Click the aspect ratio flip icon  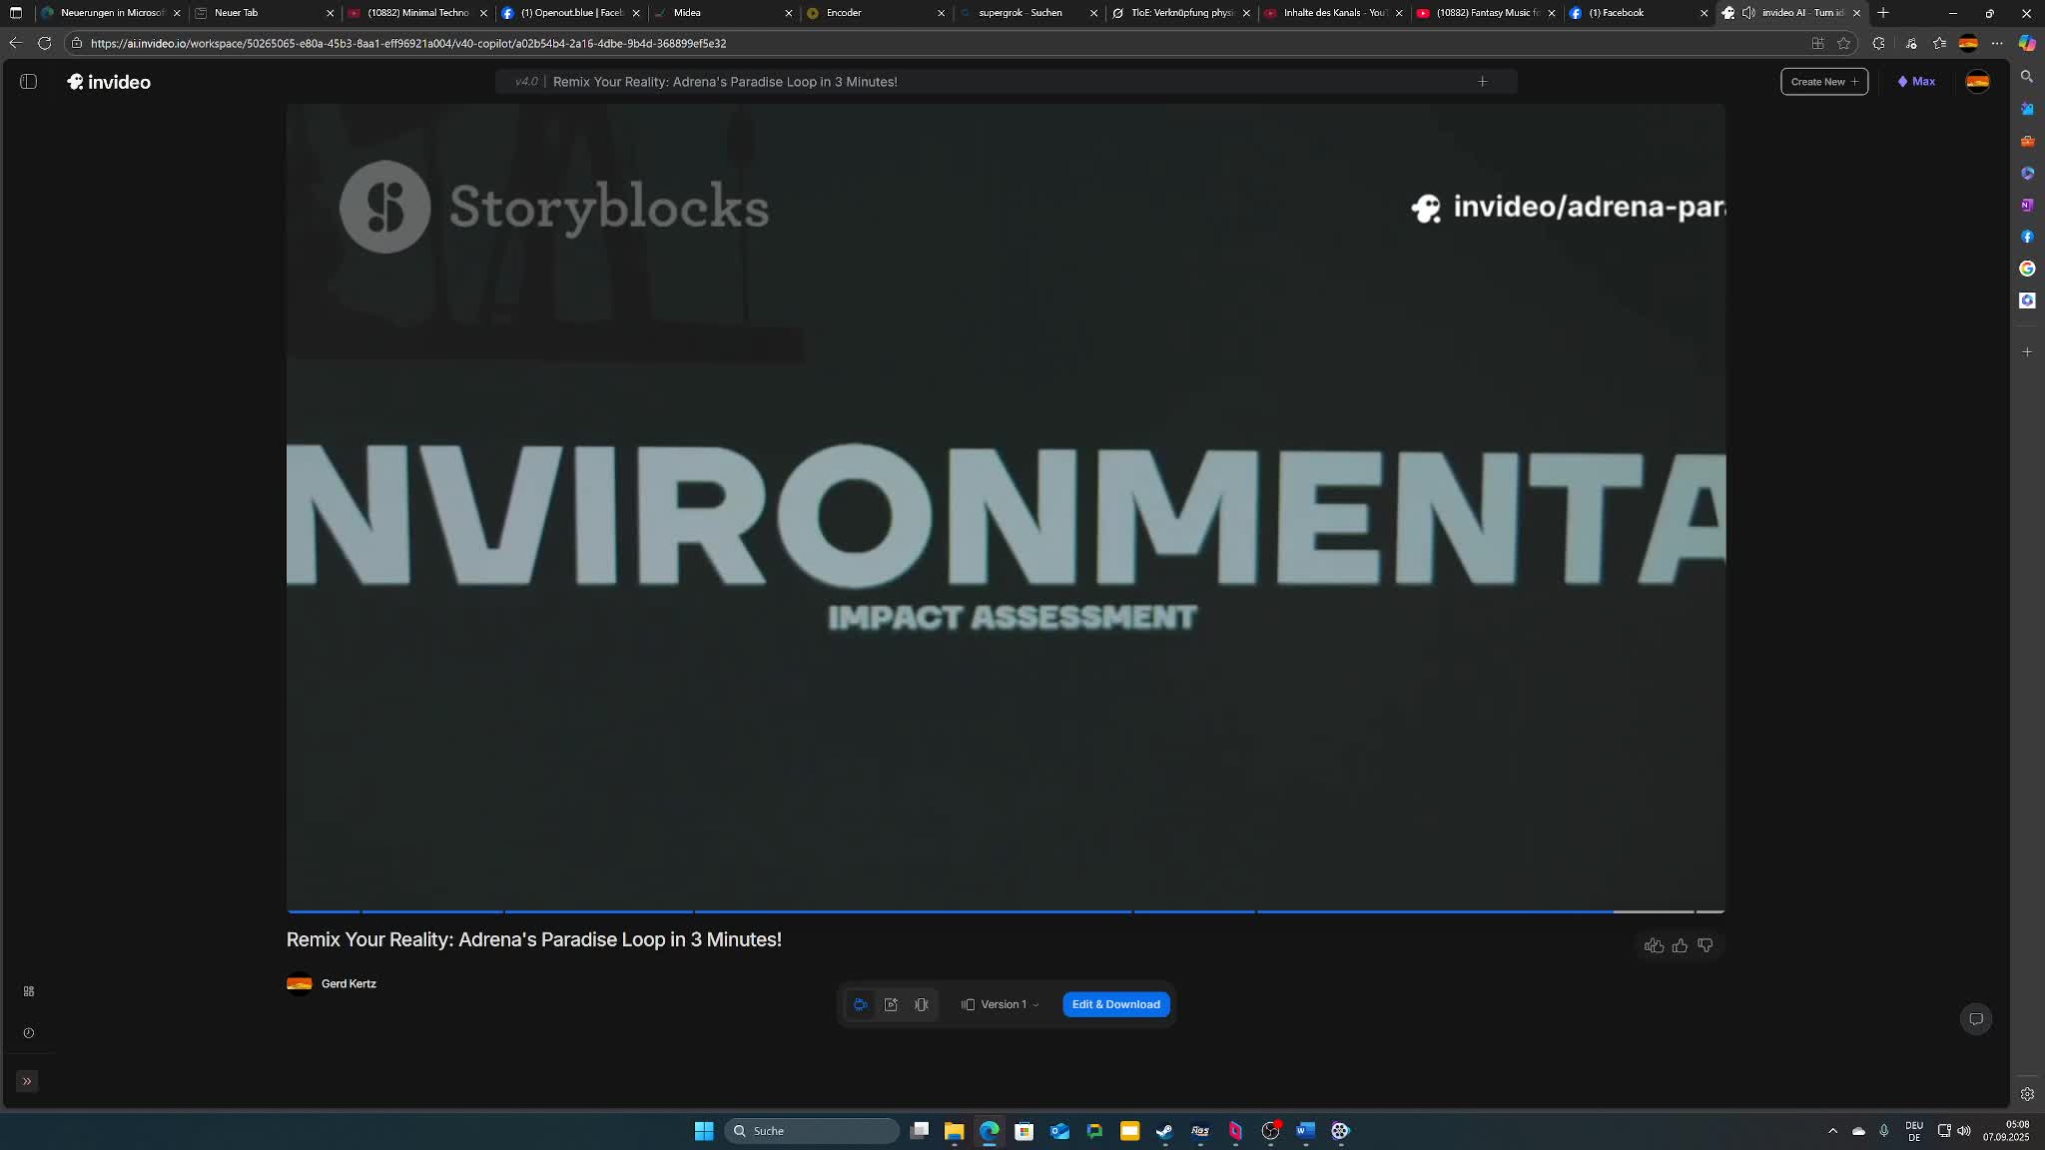(922, 1004)
